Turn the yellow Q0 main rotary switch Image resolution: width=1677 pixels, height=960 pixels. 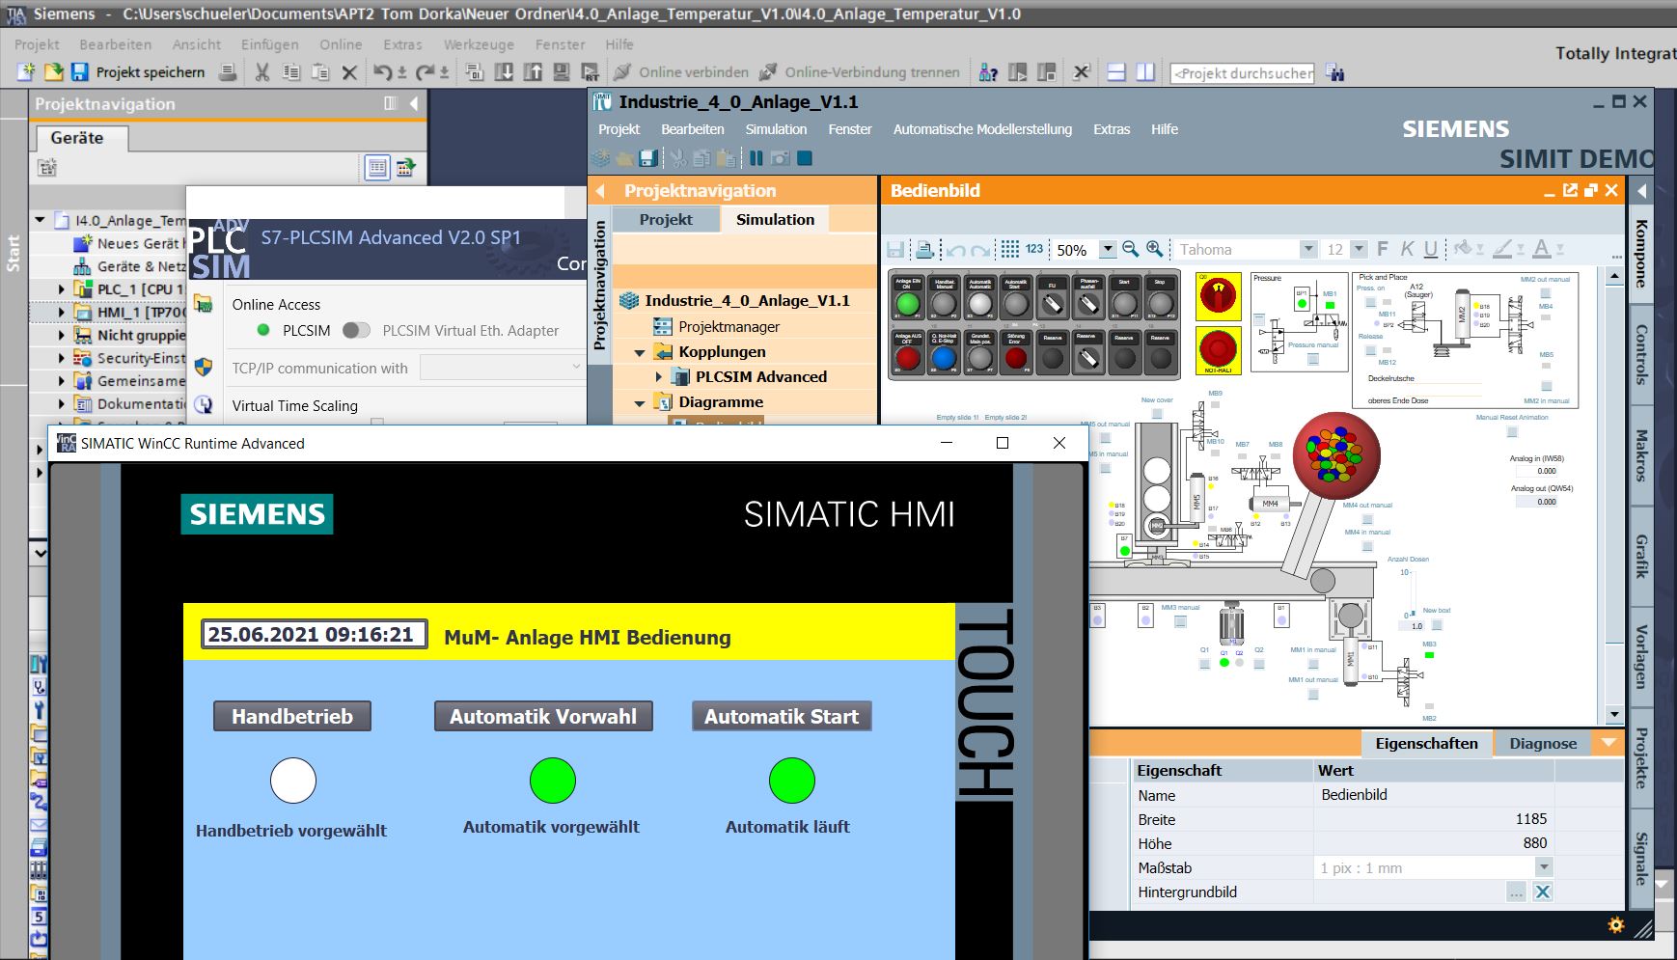click(x=1218, y=297)
